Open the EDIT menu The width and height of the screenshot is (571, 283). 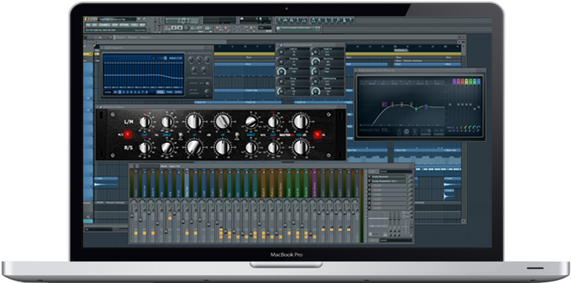(94, 25)
